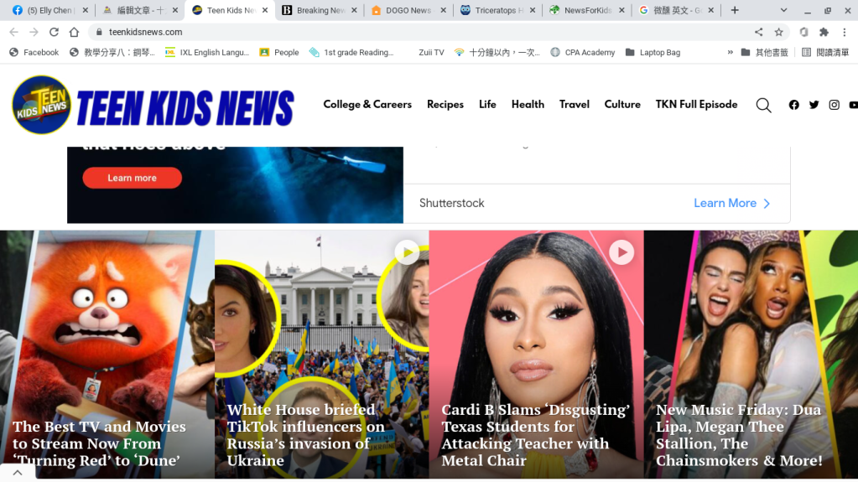Screen dimensions: 858x482
Task: Open the College & Careers menu
Action: 367,105
